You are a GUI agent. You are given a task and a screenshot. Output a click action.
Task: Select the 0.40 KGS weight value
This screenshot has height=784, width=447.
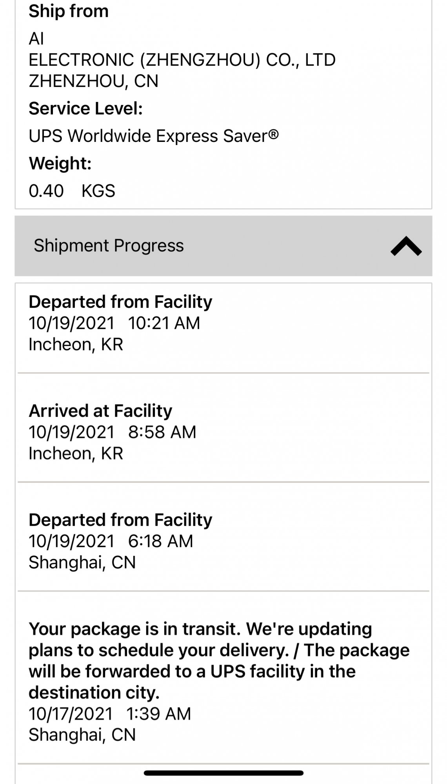(x=72, y=191)
